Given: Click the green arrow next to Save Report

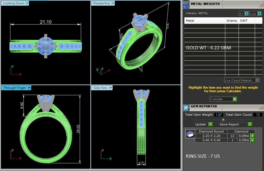Looking at the screenshot, I should click(x=250, y=124).
